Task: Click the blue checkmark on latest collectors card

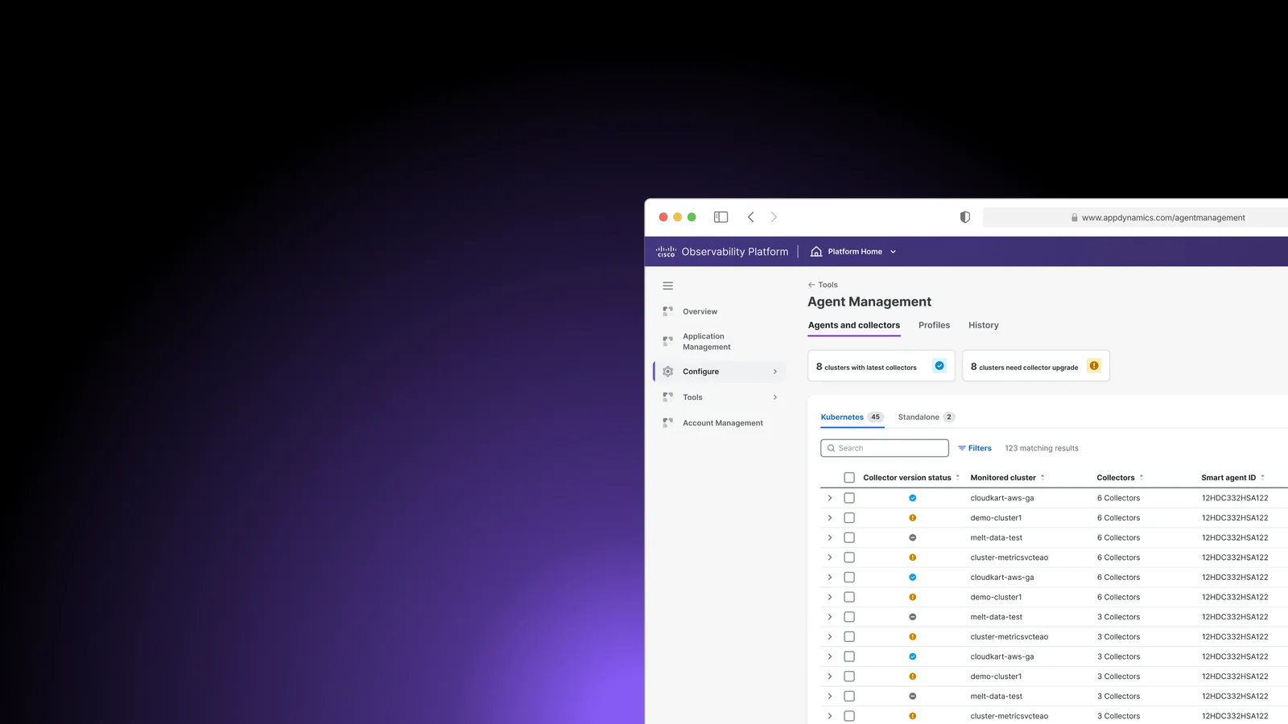Action: pos(939,366)
